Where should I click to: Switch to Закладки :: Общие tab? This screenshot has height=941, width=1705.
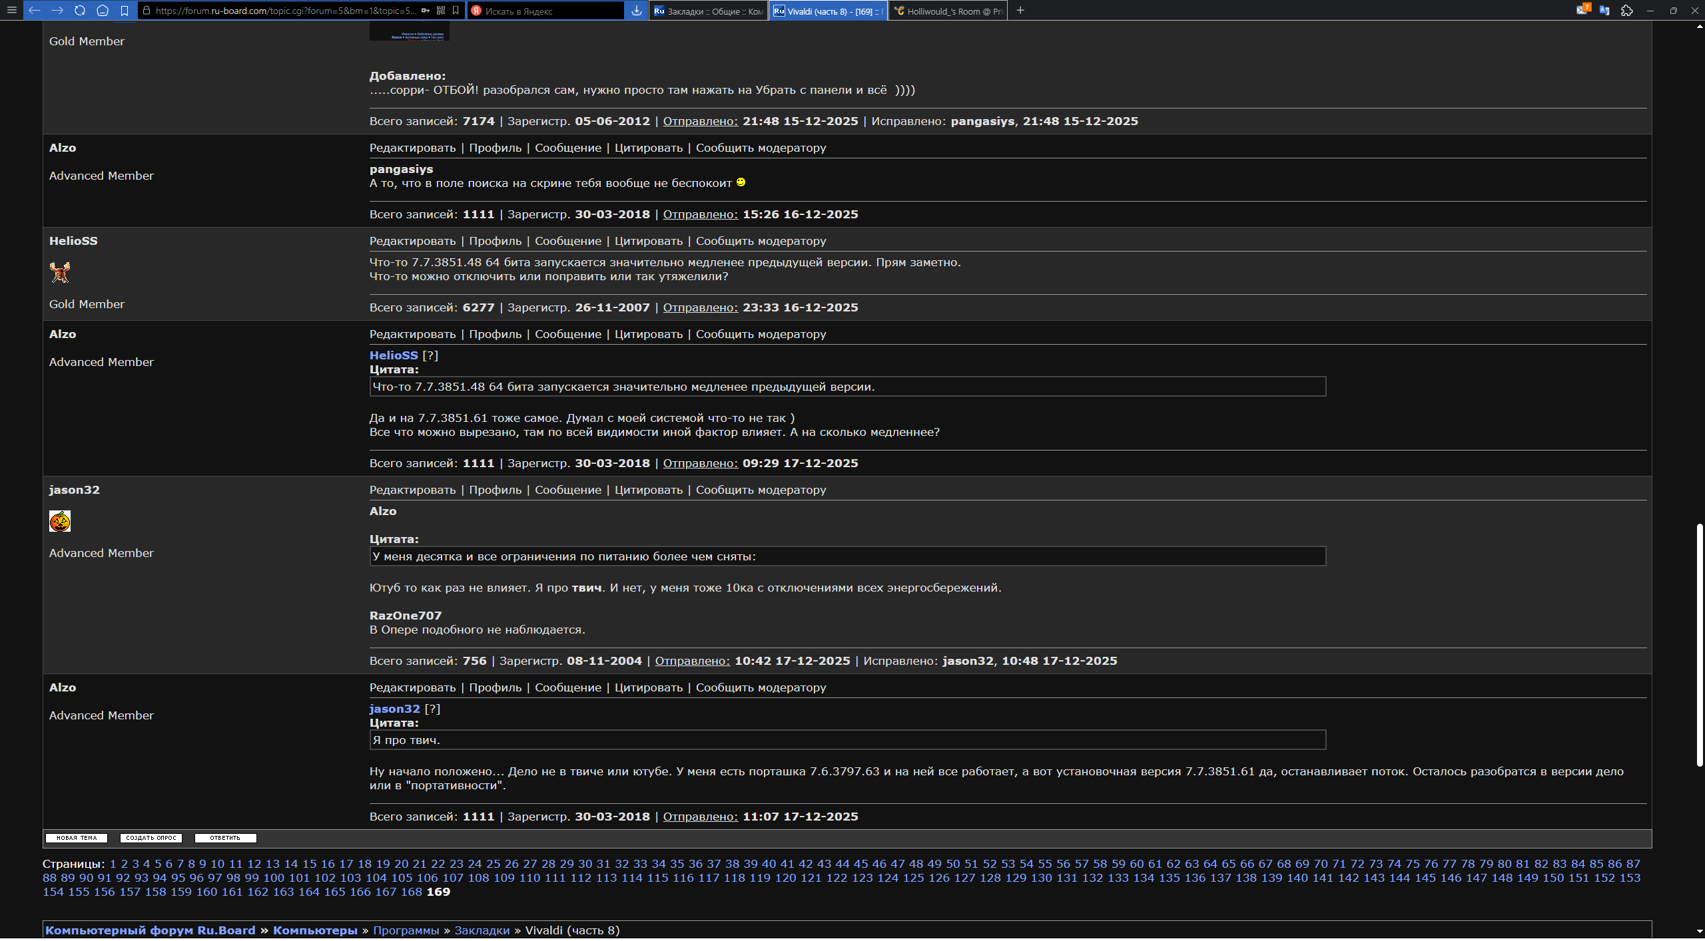click(x=708, y=11)
